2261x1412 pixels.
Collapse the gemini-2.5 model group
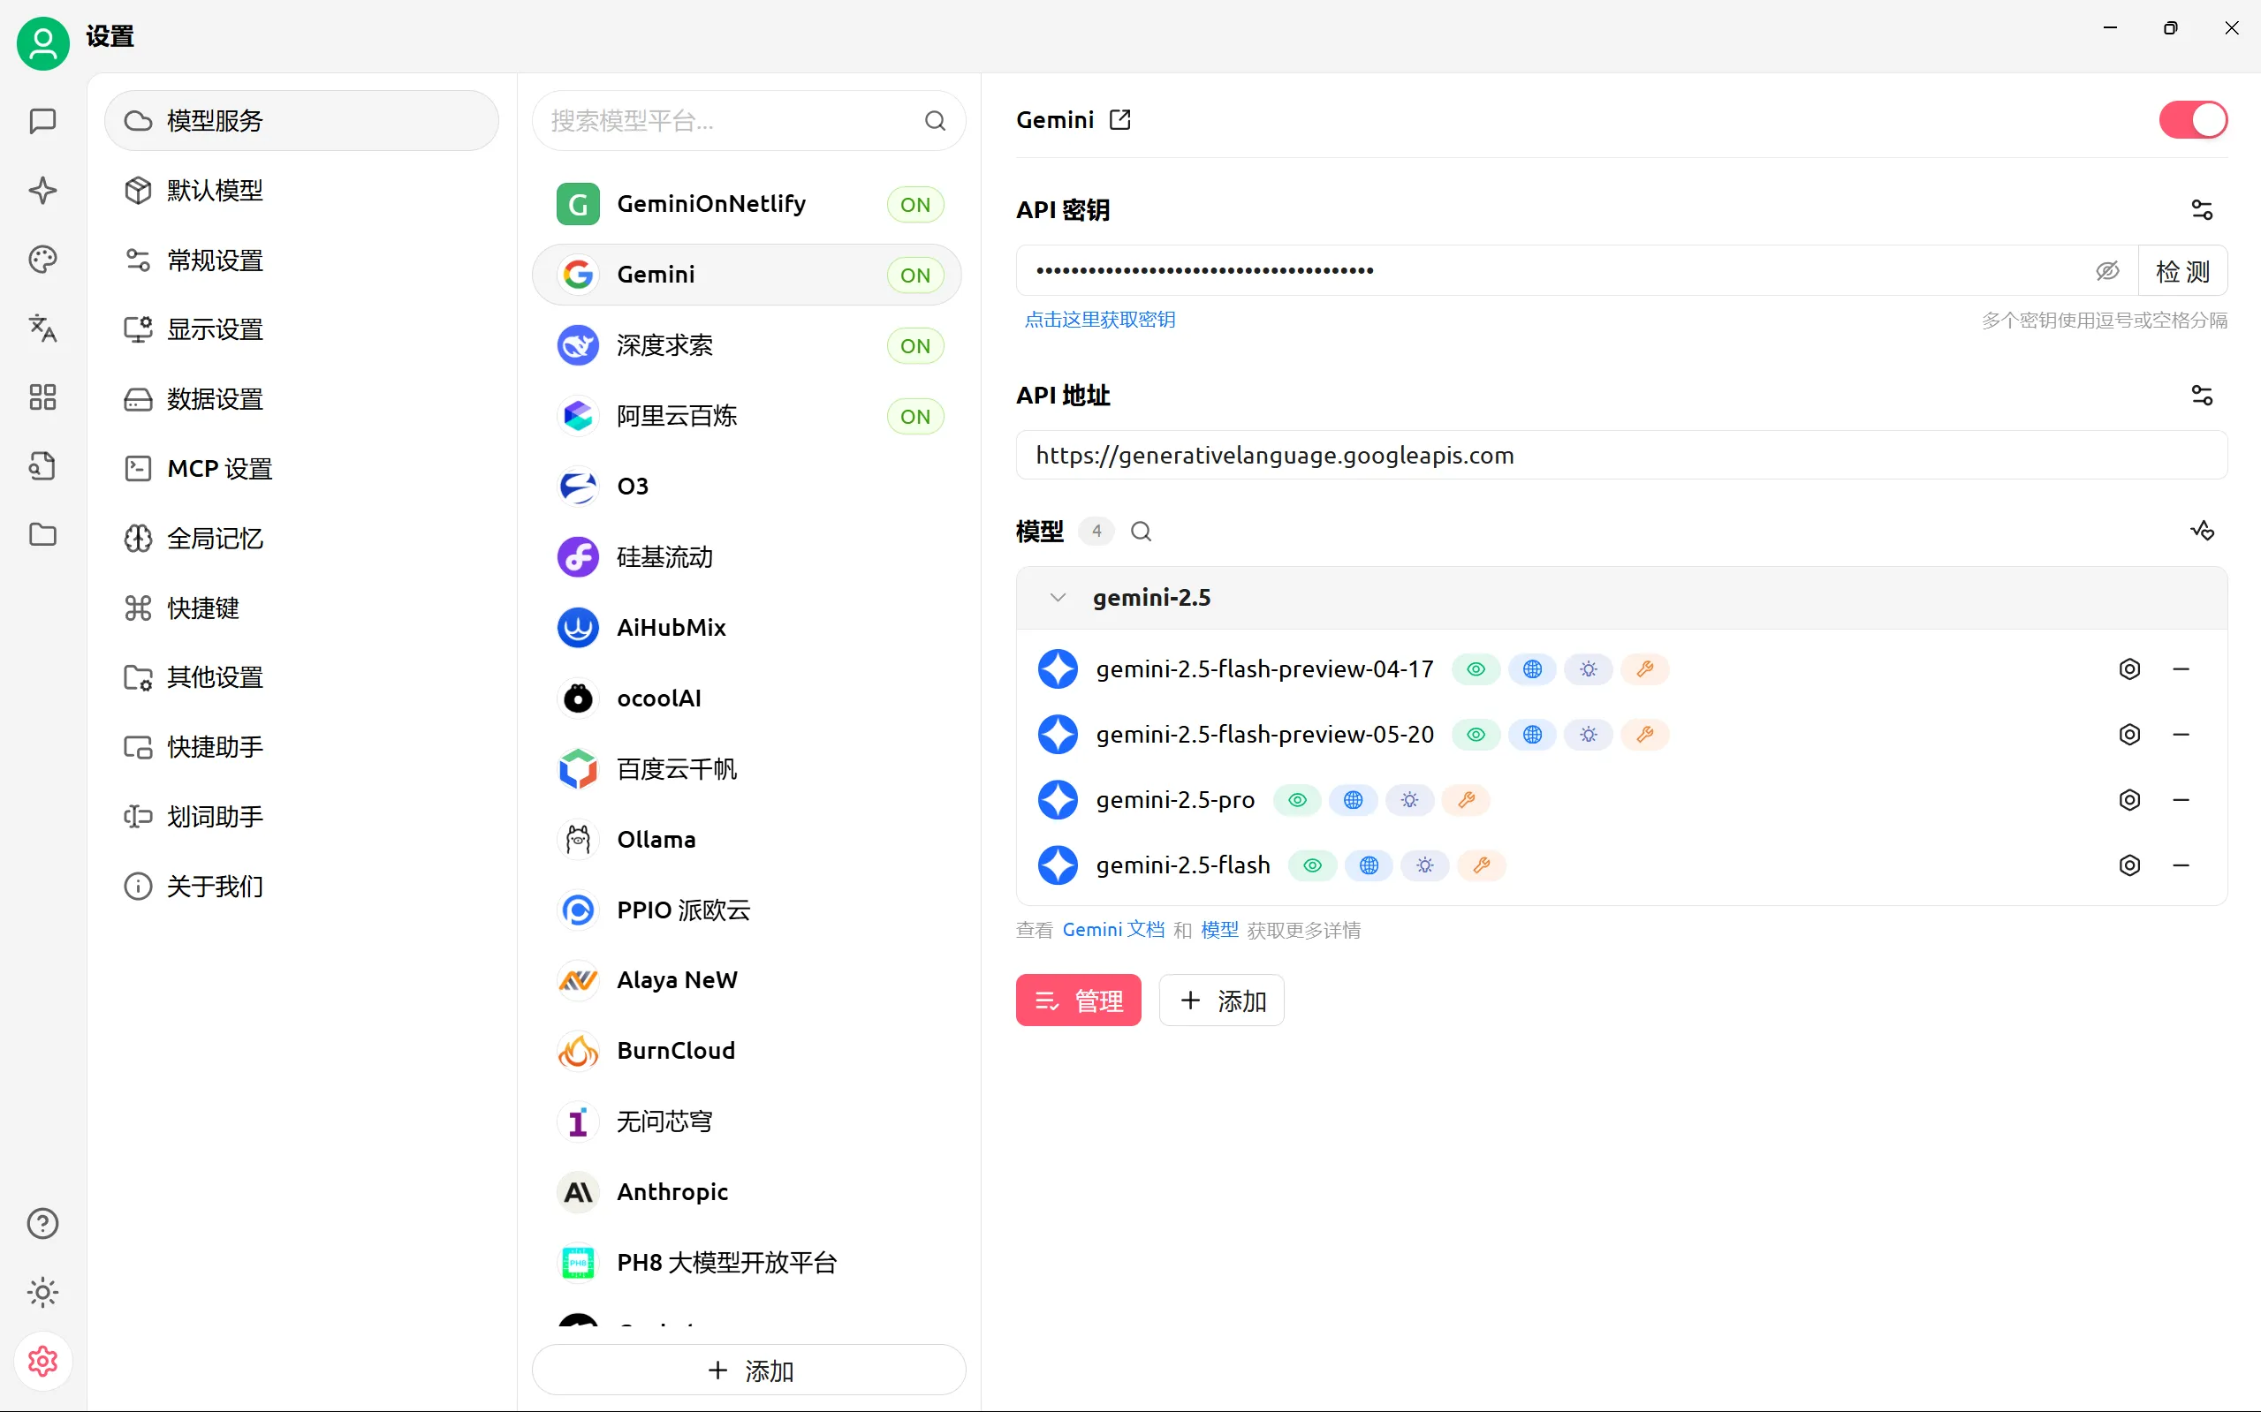(1058, 598)
